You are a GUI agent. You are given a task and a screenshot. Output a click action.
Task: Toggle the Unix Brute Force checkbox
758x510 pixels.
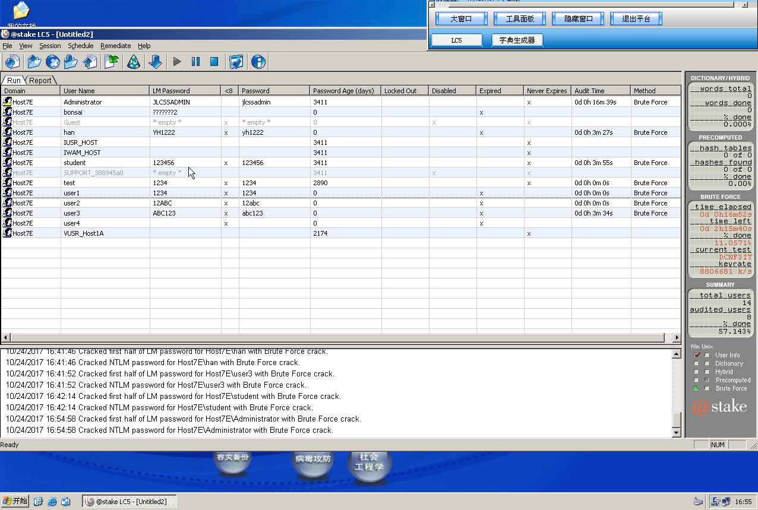(707, 388)
